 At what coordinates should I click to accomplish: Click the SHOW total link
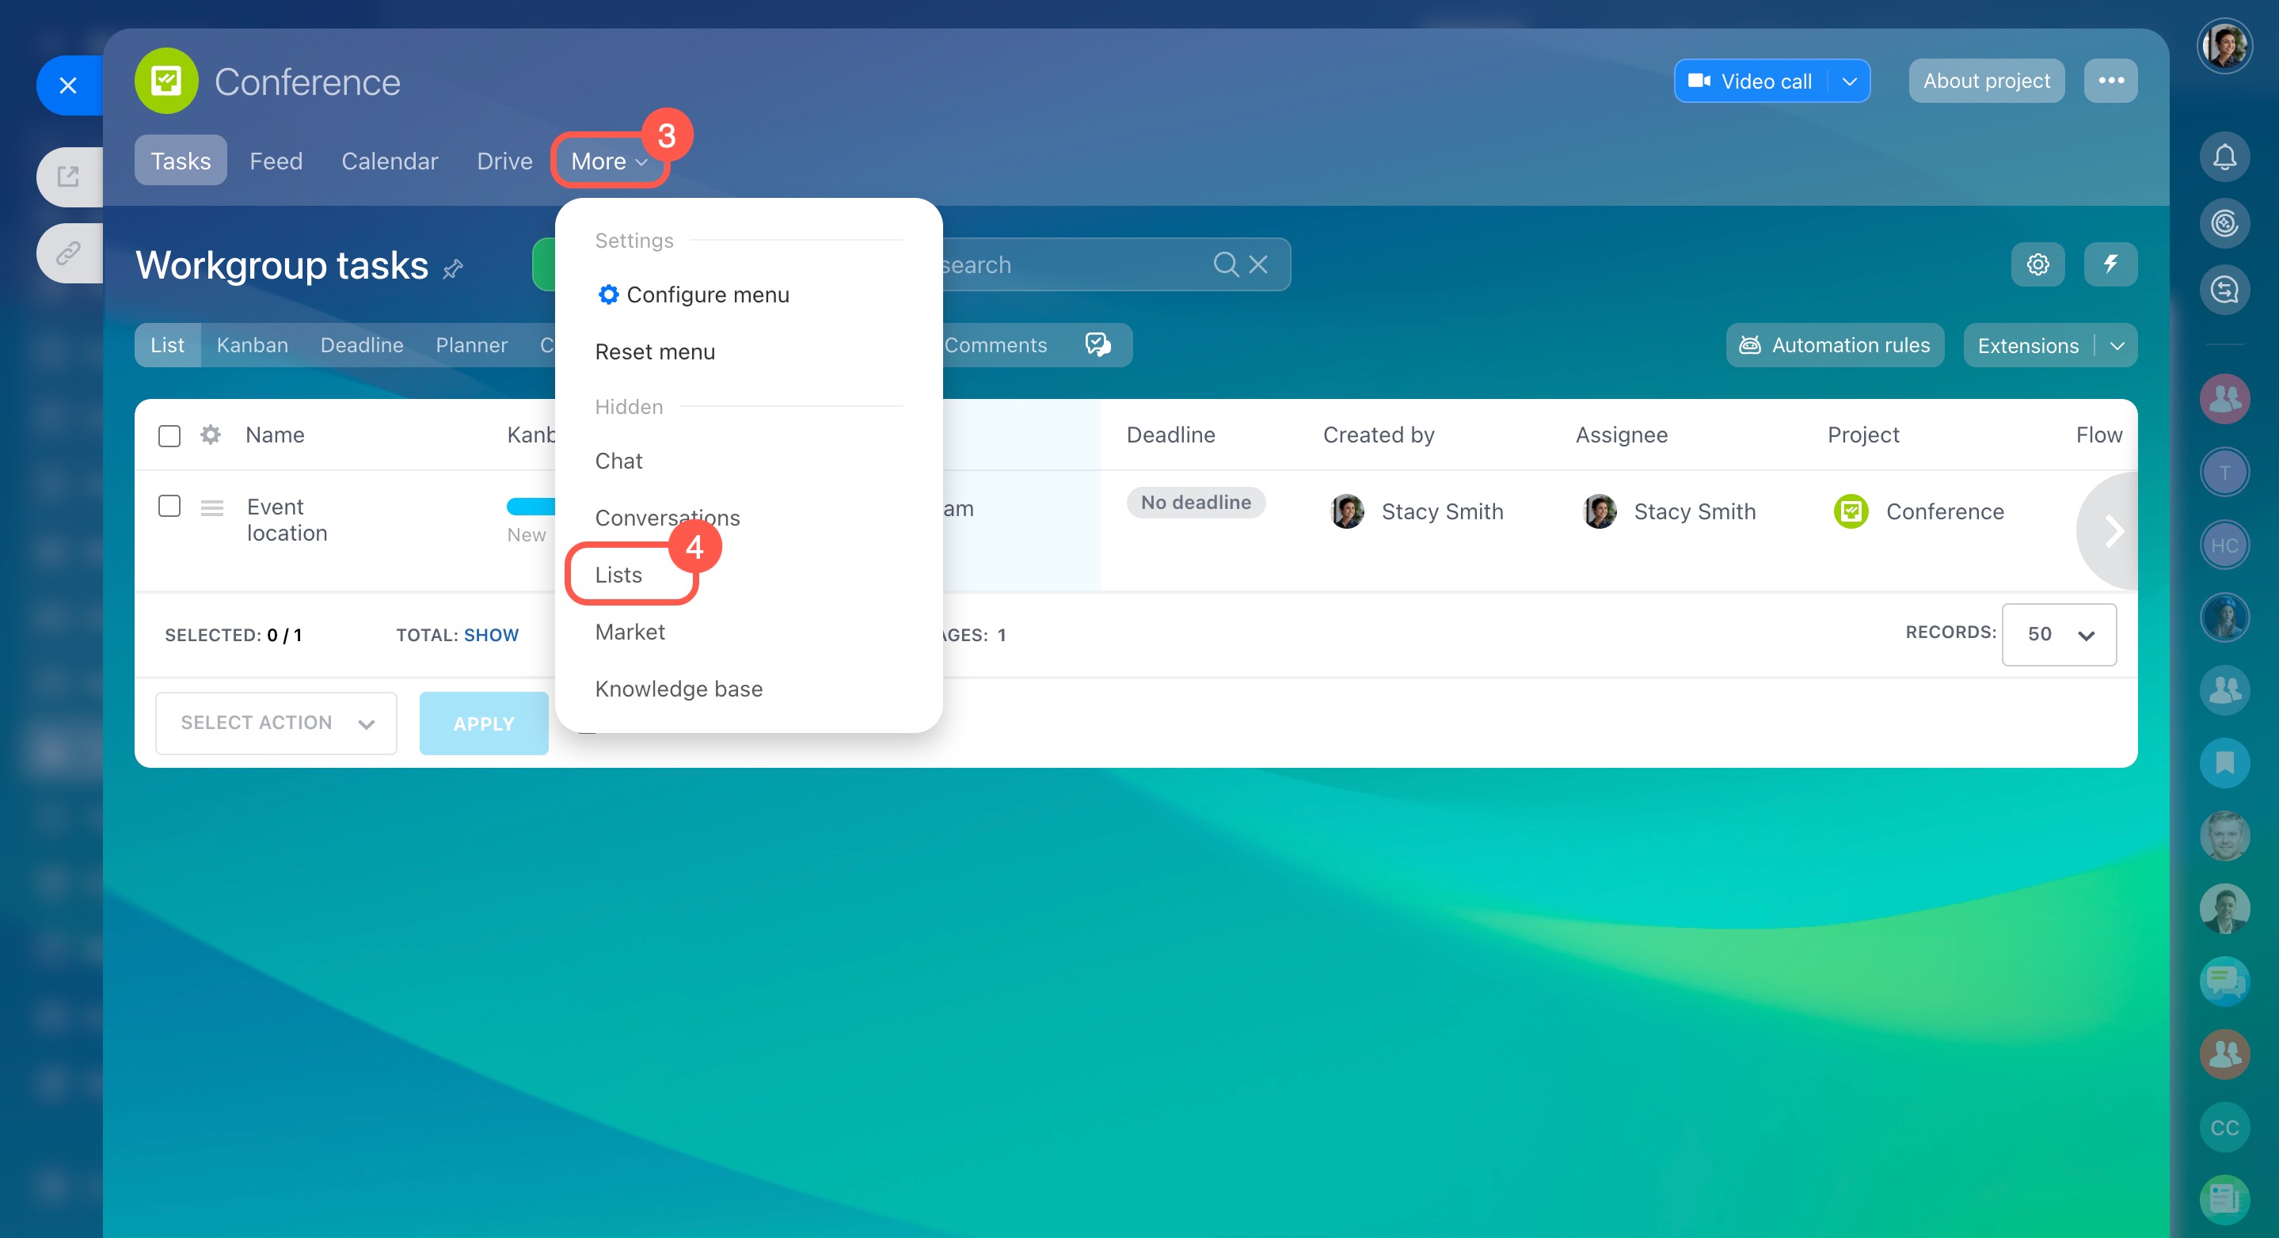[x=491, y=636]
